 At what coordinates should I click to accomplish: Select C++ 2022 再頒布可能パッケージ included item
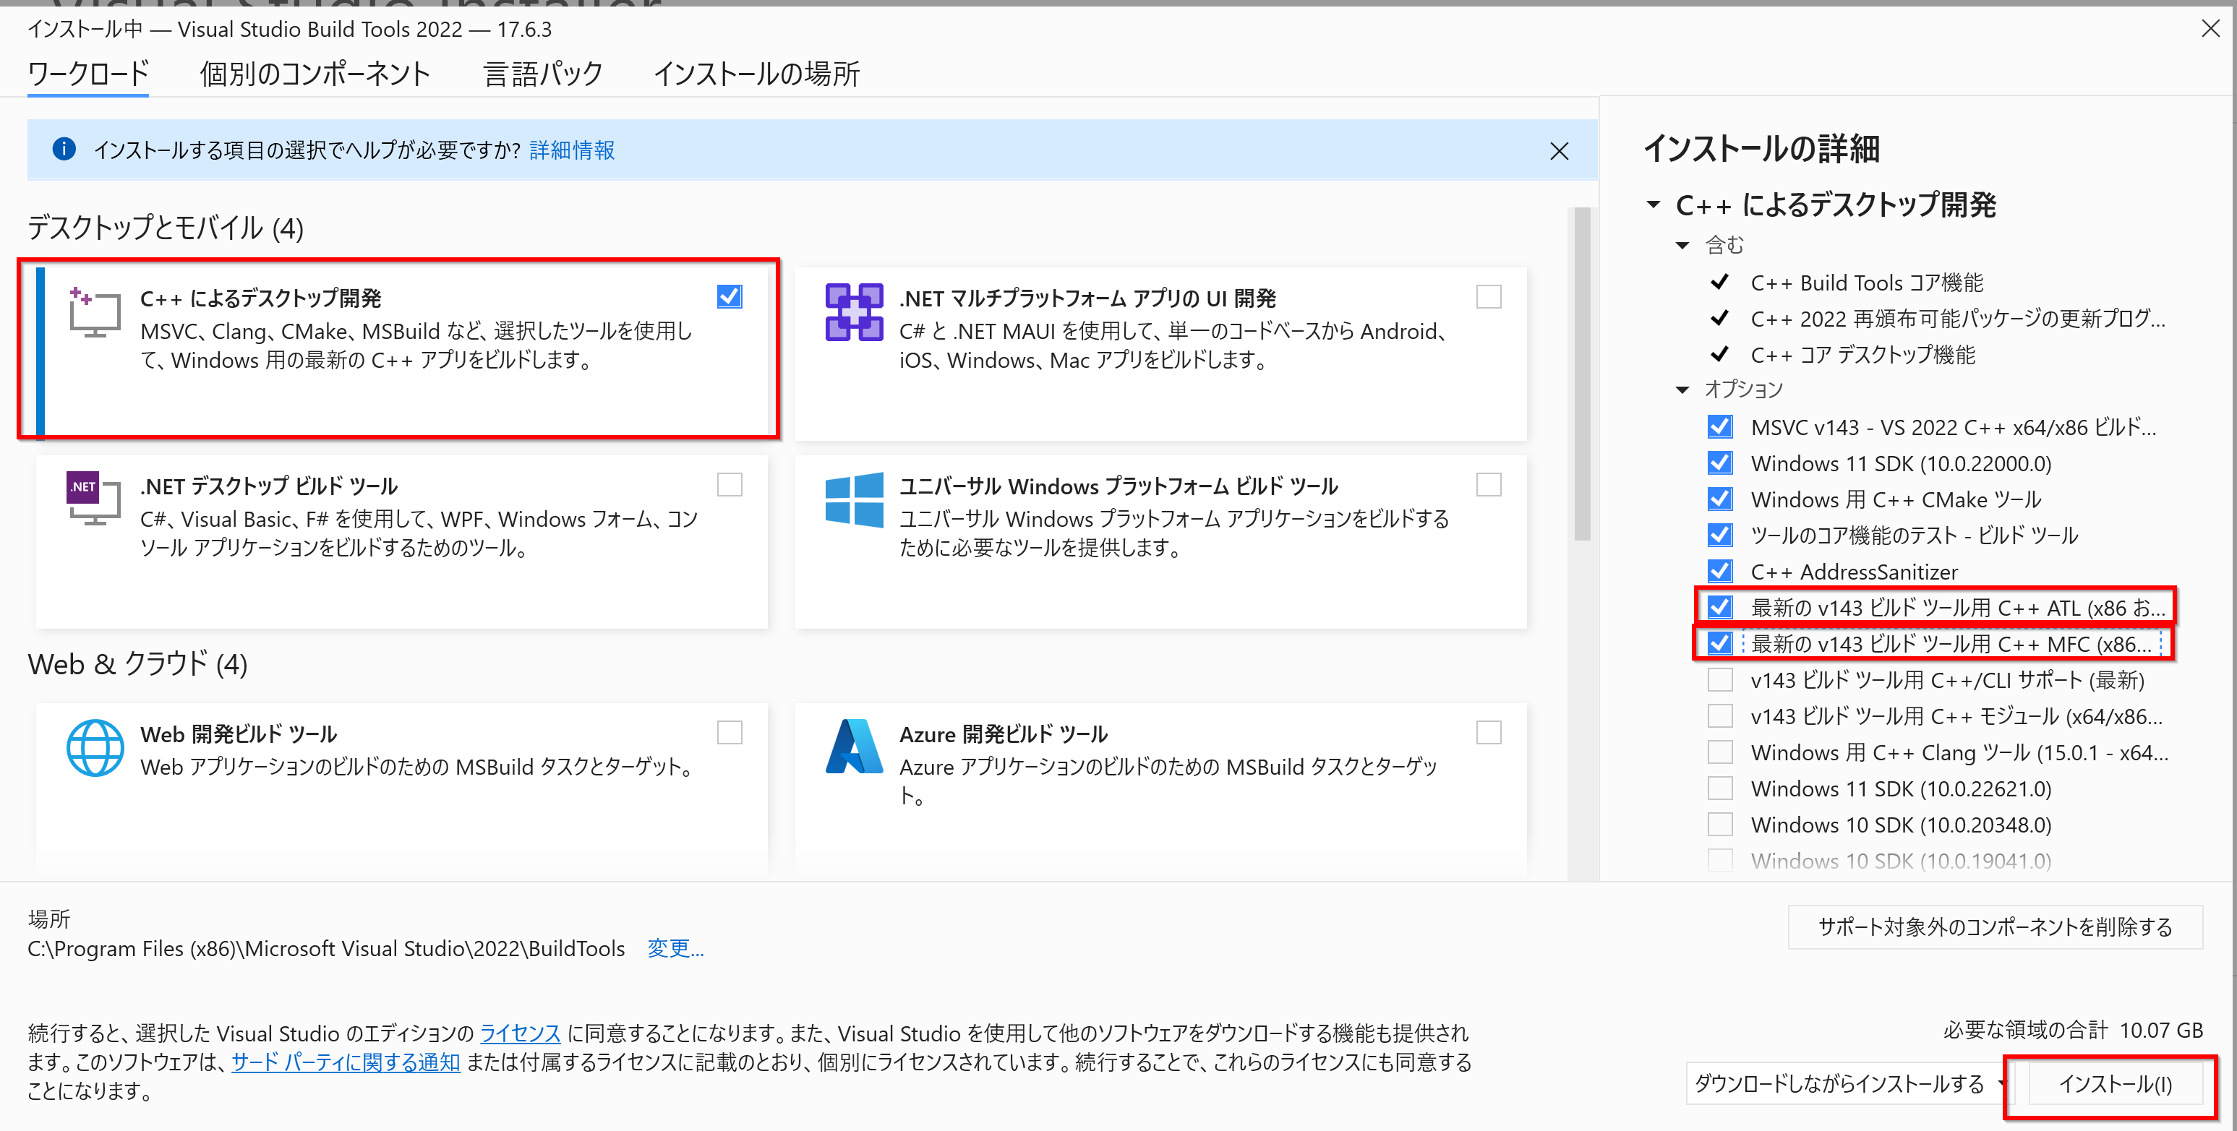coord(1957,319)
